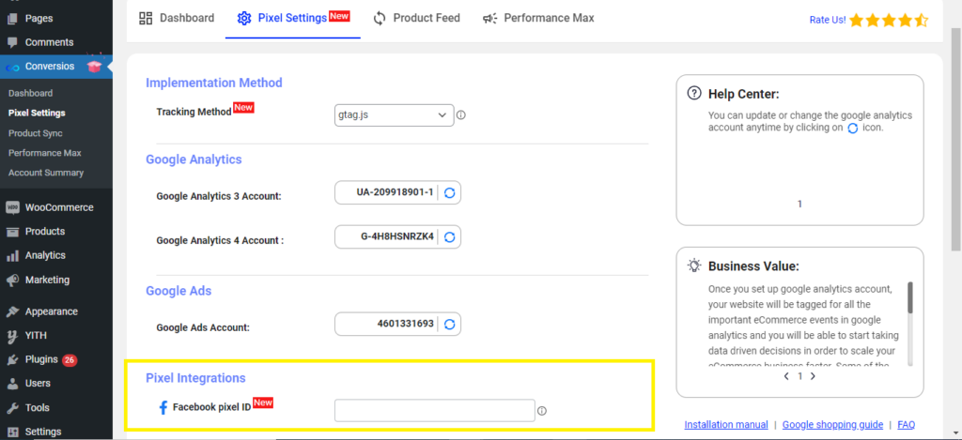Click the Facebook pixel ID input field
The image size is (962, 440).
point(435,411)
